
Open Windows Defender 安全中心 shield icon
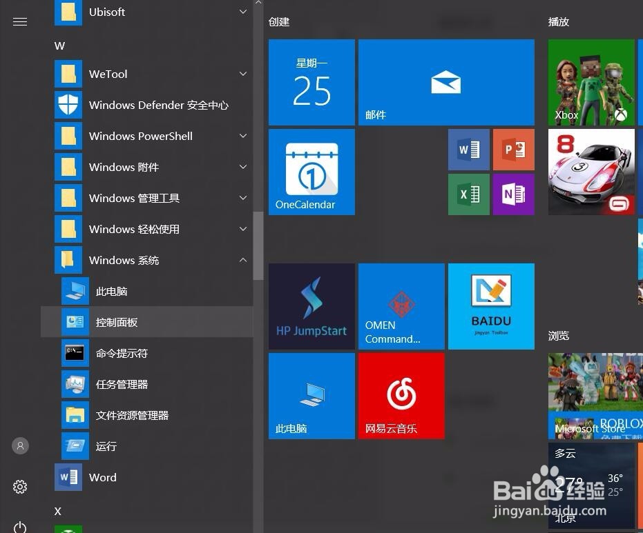68,105
